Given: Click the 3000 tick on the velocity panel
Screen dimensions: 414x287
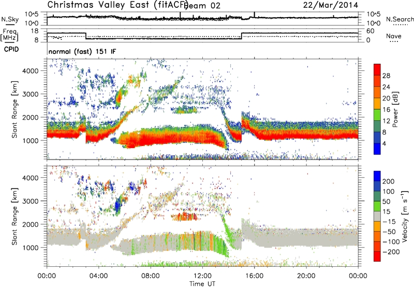Looking at the screenshot, I should point(31,201).
